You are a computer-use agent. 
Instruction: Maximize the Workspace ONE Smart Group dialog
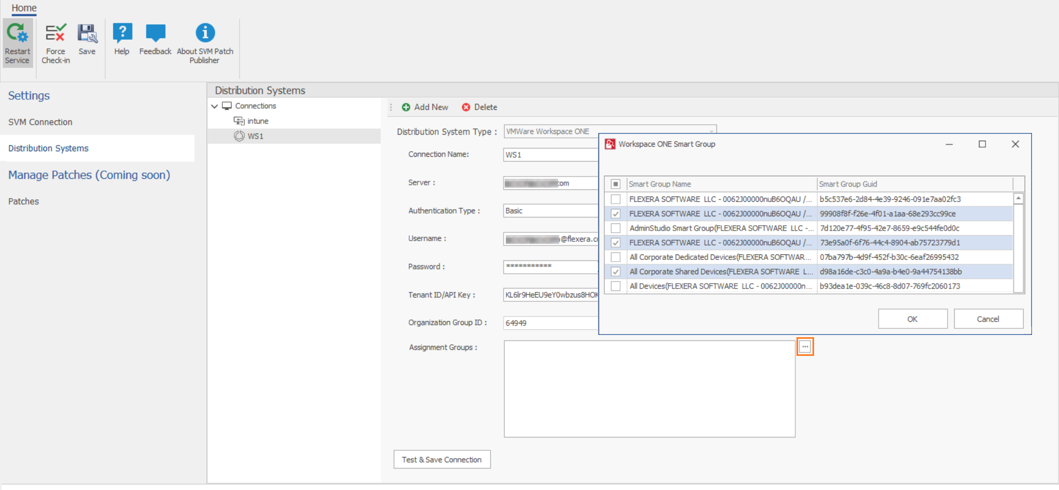click(x=982, y=144)
